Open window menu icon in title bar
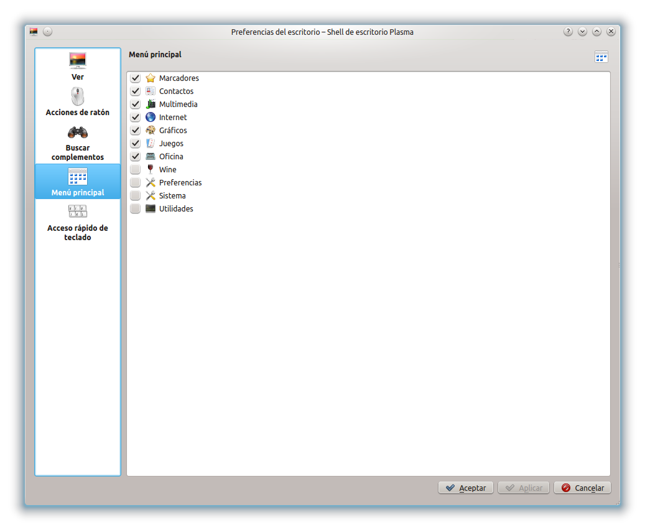Screen dimensions: 645x530 [x=34, y=32]
